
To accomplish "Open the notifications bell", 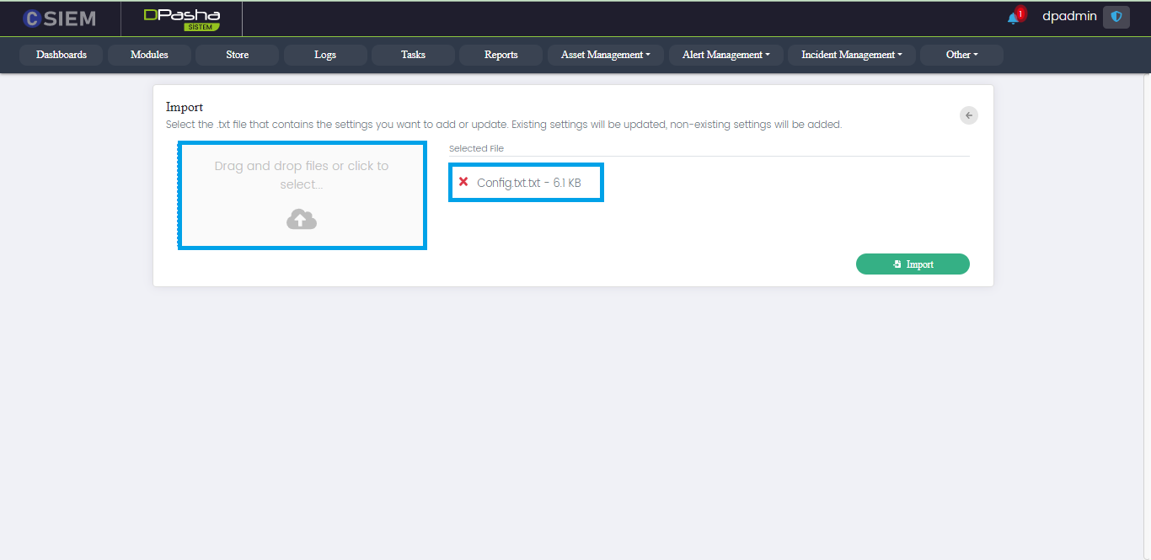I will 1014,18.
